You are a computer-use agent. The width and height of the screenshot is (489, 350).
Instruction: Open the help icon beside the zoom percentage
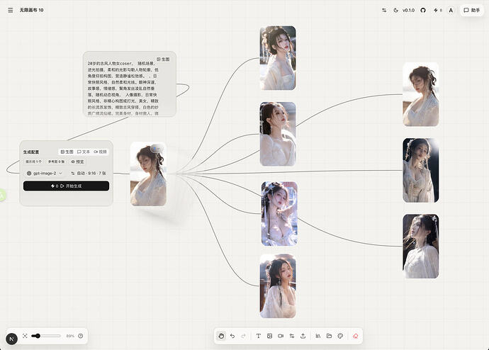[x=81, y=336]
